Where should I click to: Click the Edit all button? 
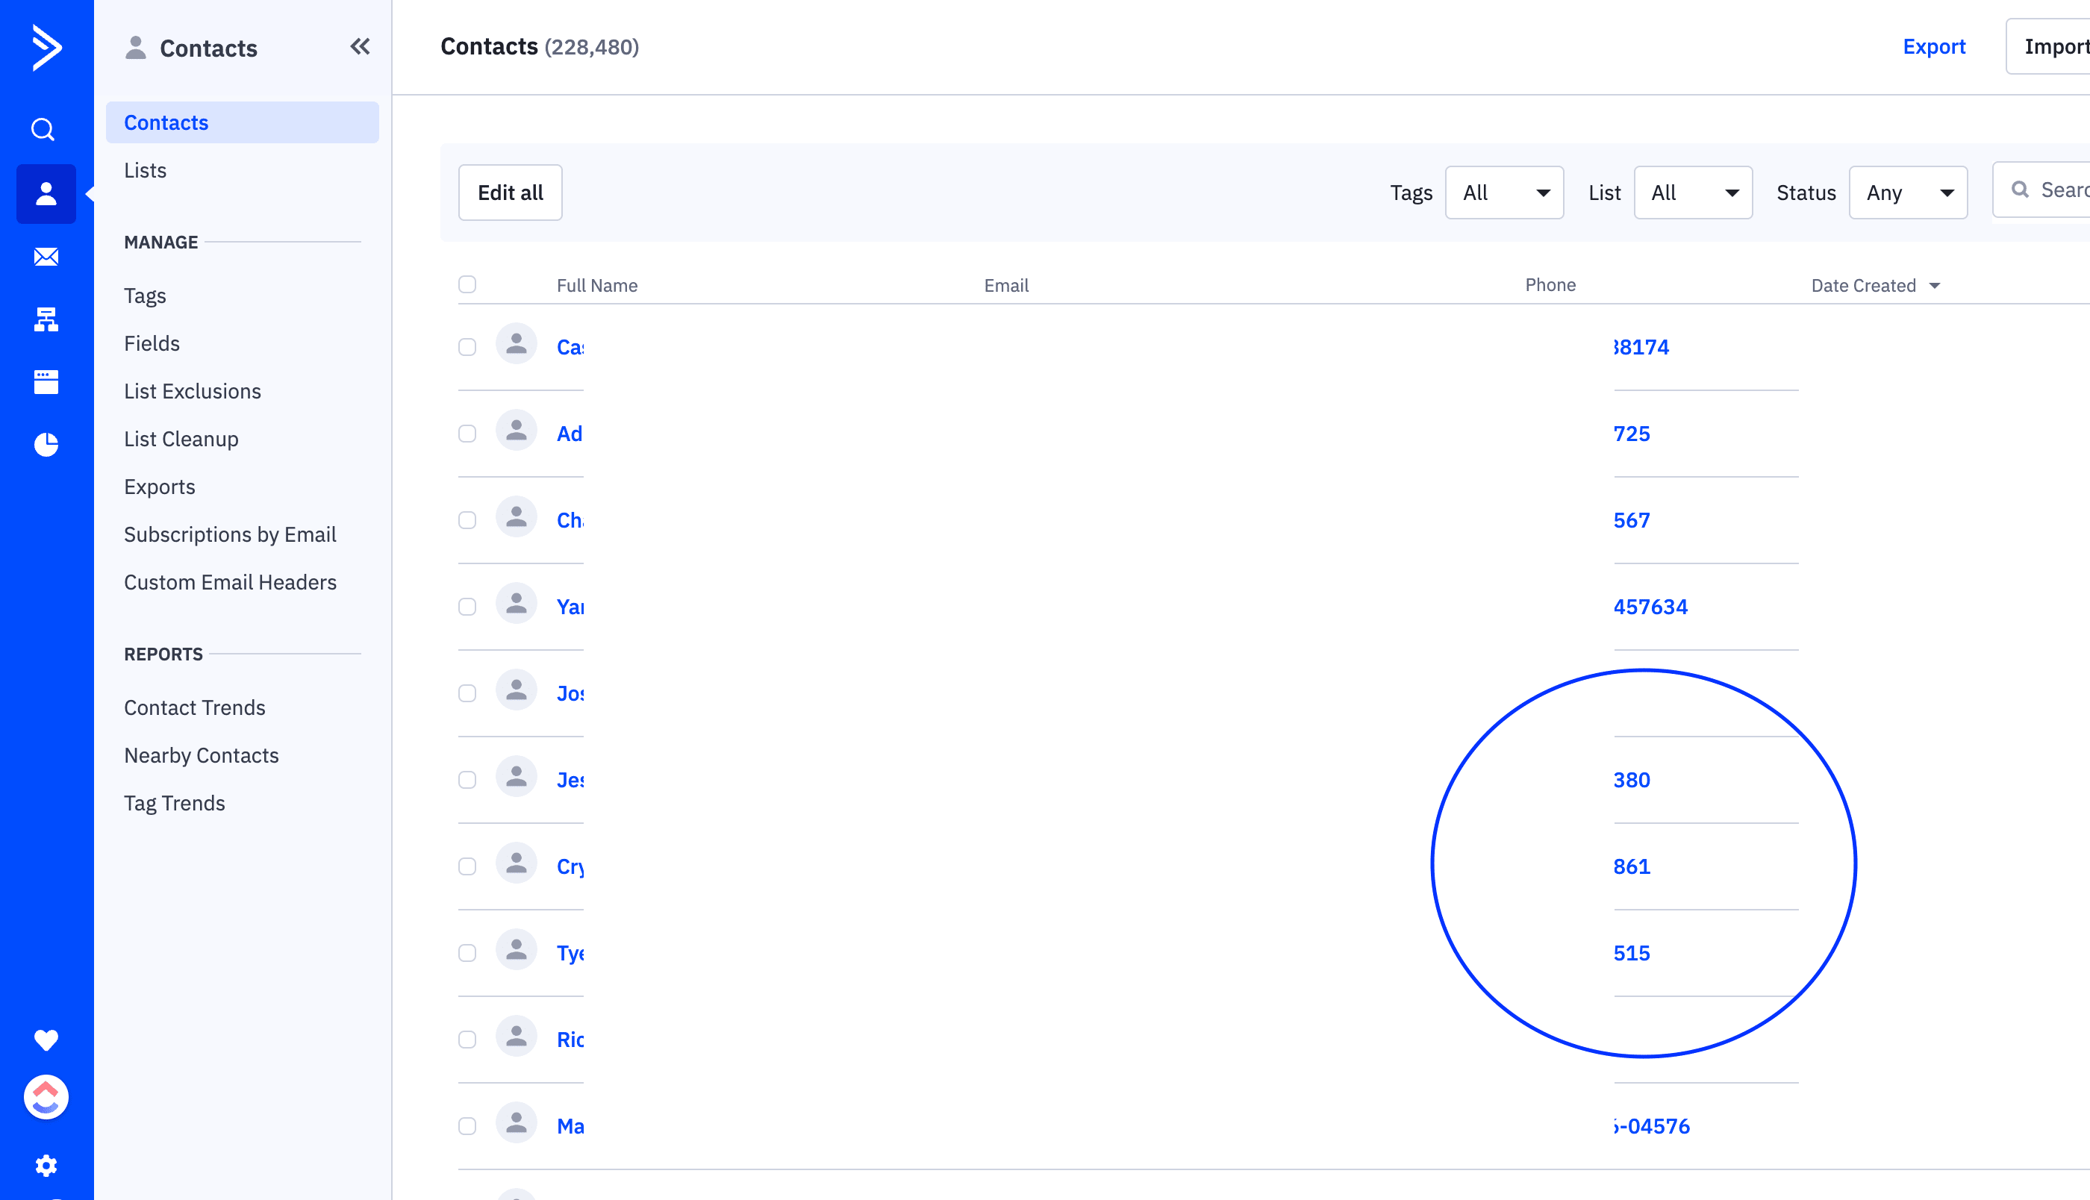tap(510, 193)
